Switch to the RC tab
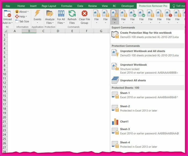188x156 pixels. pos(114,6)
